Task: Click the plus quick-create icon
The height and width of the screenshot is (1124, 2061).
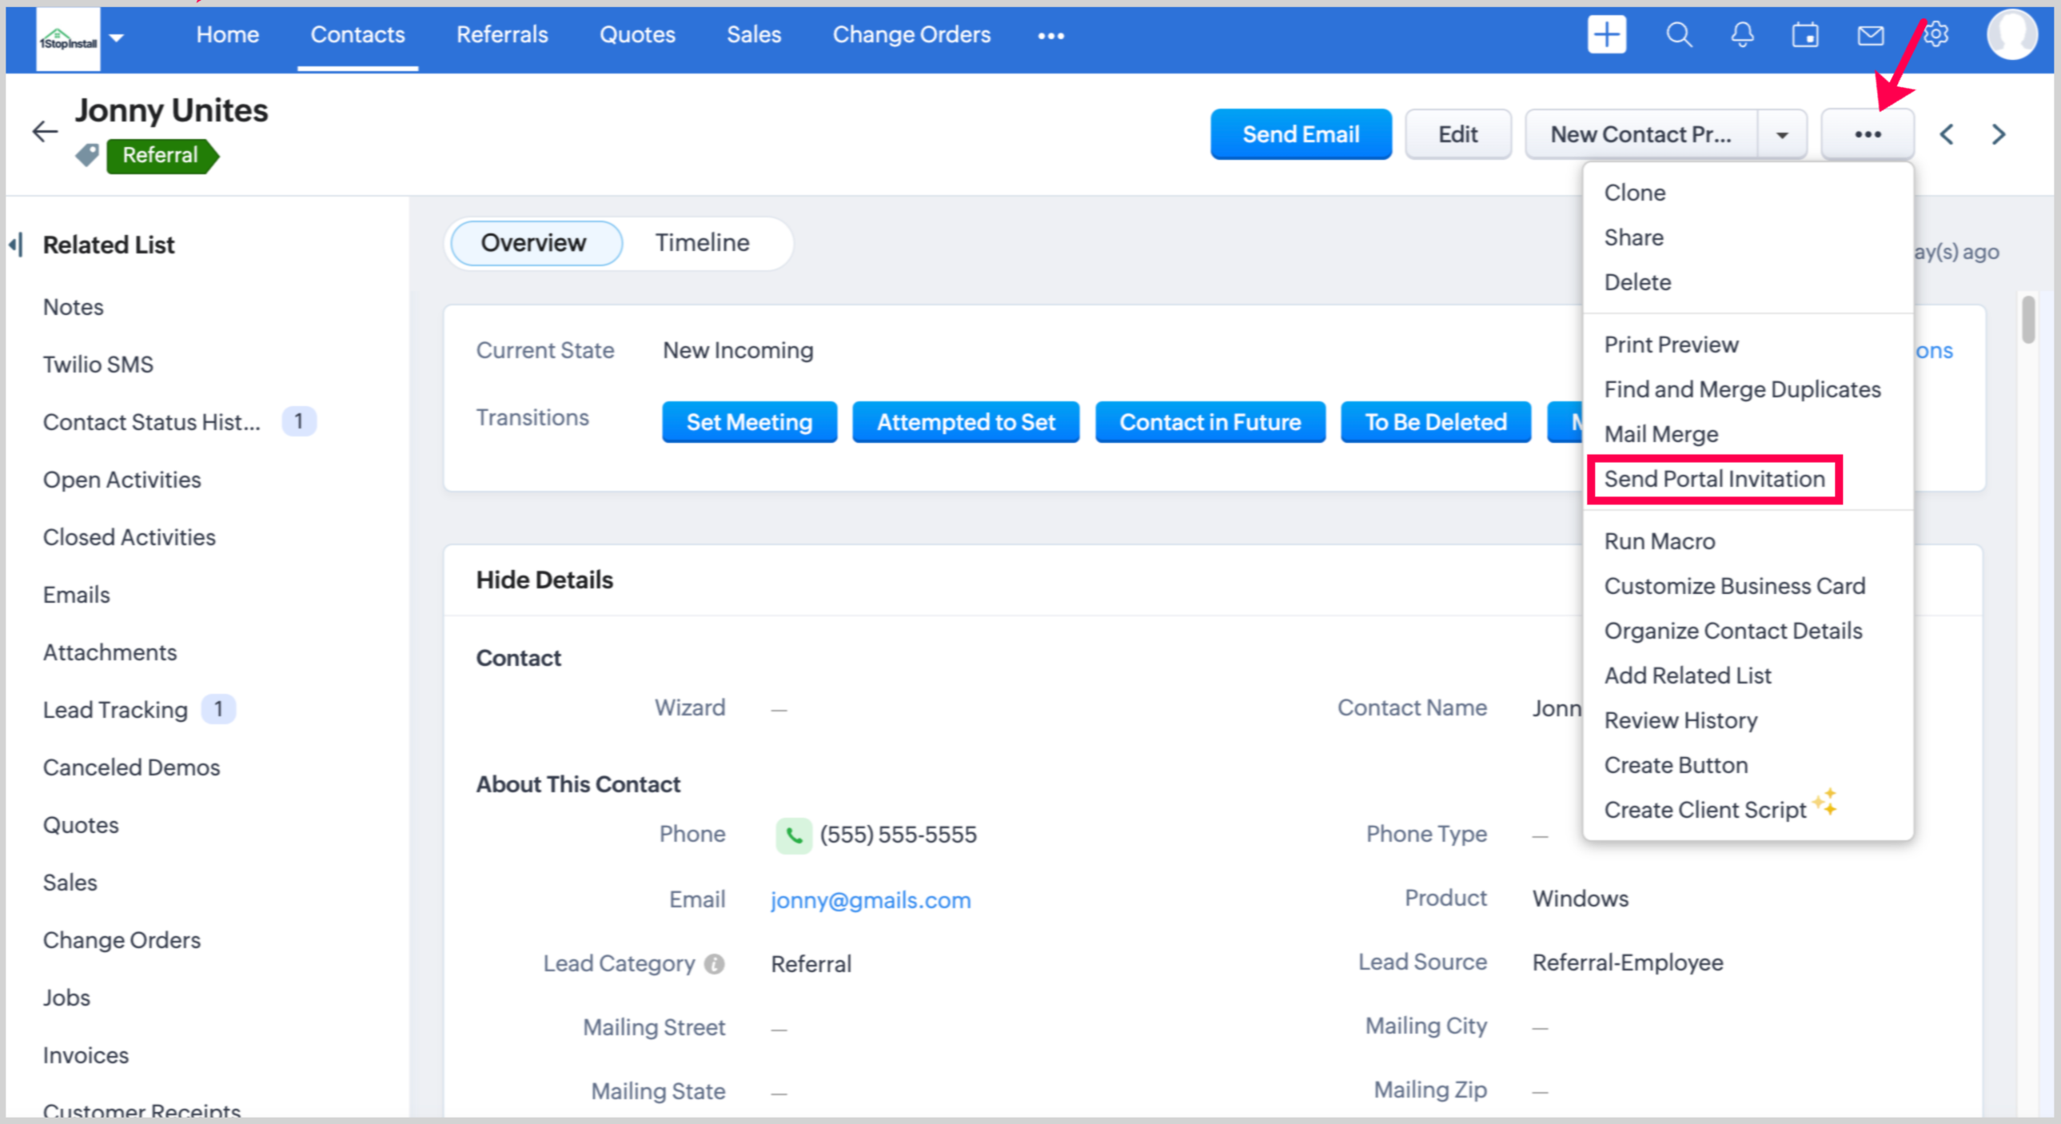Action: click(1606, 35)
